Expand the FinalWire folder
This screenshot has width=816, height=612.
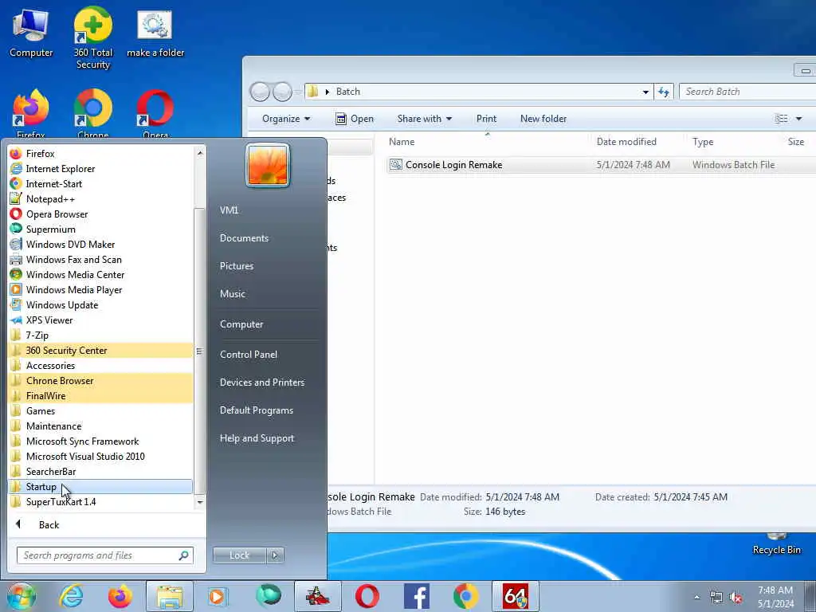click(x=100, y=395)
